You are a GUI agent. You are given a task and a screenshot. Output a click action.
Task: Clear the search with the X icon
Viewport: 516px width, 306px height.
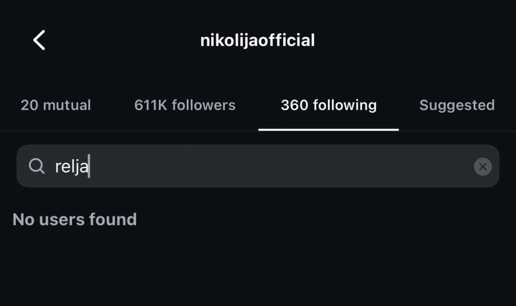[482, 166]
